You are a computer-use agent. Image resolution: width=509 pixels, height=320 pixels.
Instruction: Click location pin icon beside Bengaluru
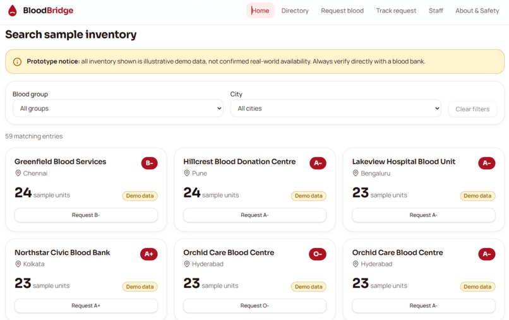coord(356,174)
